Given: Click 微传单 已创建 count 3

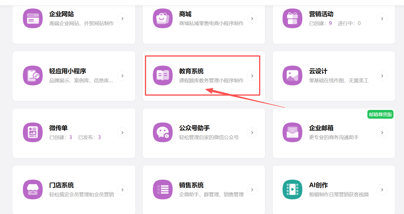Looking at the screenshot, I should click(x=71, y=137).
